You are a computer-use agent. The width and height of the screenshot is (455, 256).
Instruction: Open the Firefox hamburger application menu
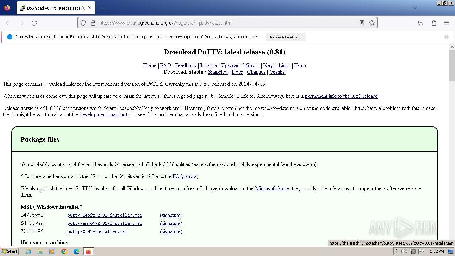click(446, 23)
